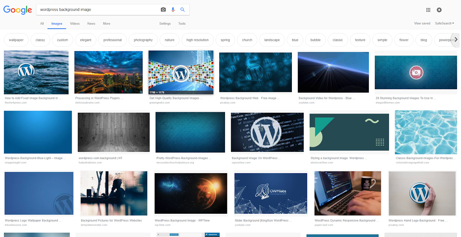Image resolution: width=461 pixels, height=237 pixels.
Task: Select the flower filter chip
Action: pos(404,40)
